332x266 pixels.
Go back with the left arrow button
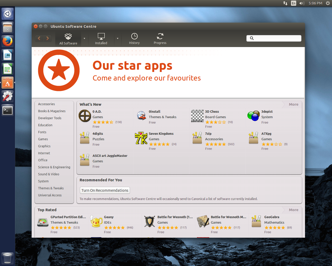pos(39,38)
